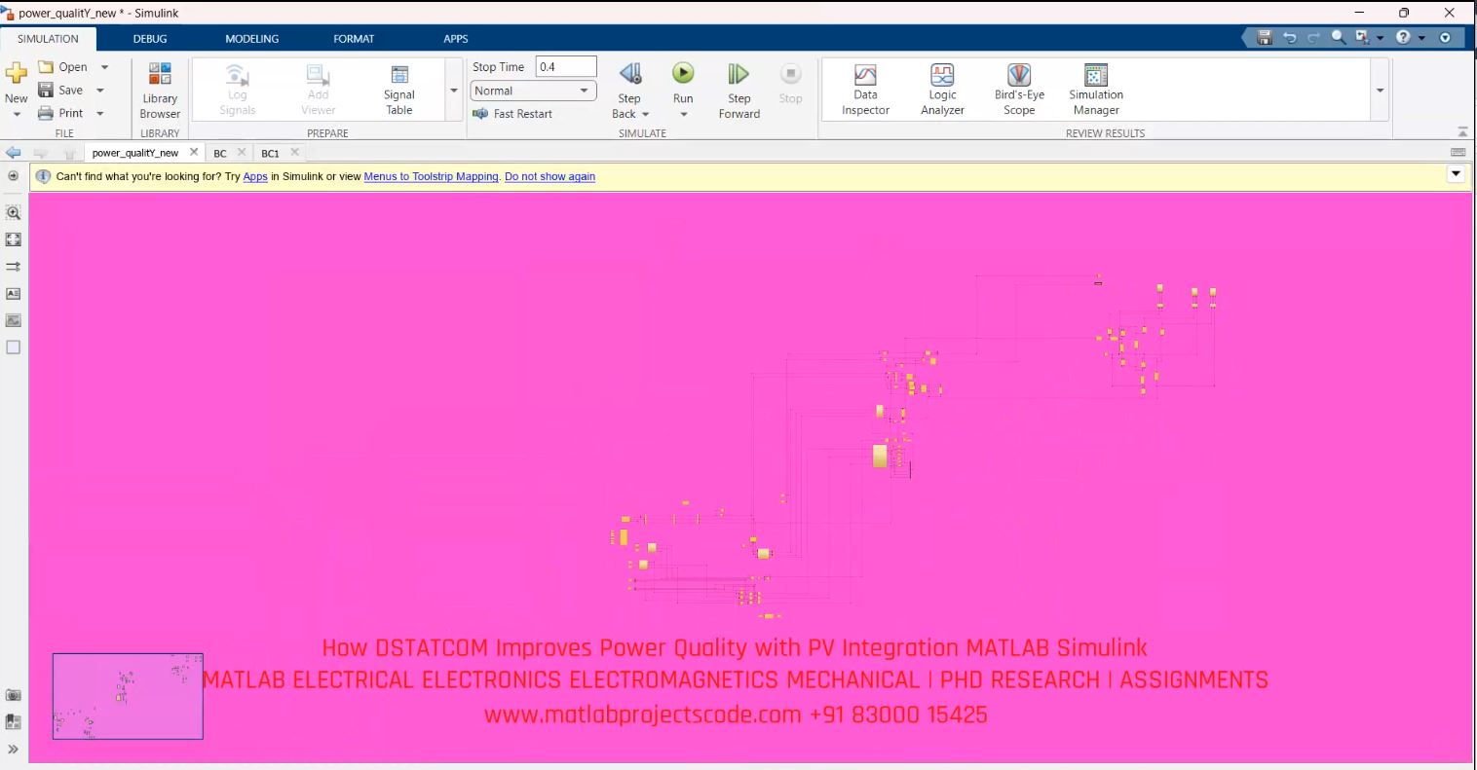The width and height of the screenshot is (1477, 770).
Task: Add an area box from palette
Action: 14,347
